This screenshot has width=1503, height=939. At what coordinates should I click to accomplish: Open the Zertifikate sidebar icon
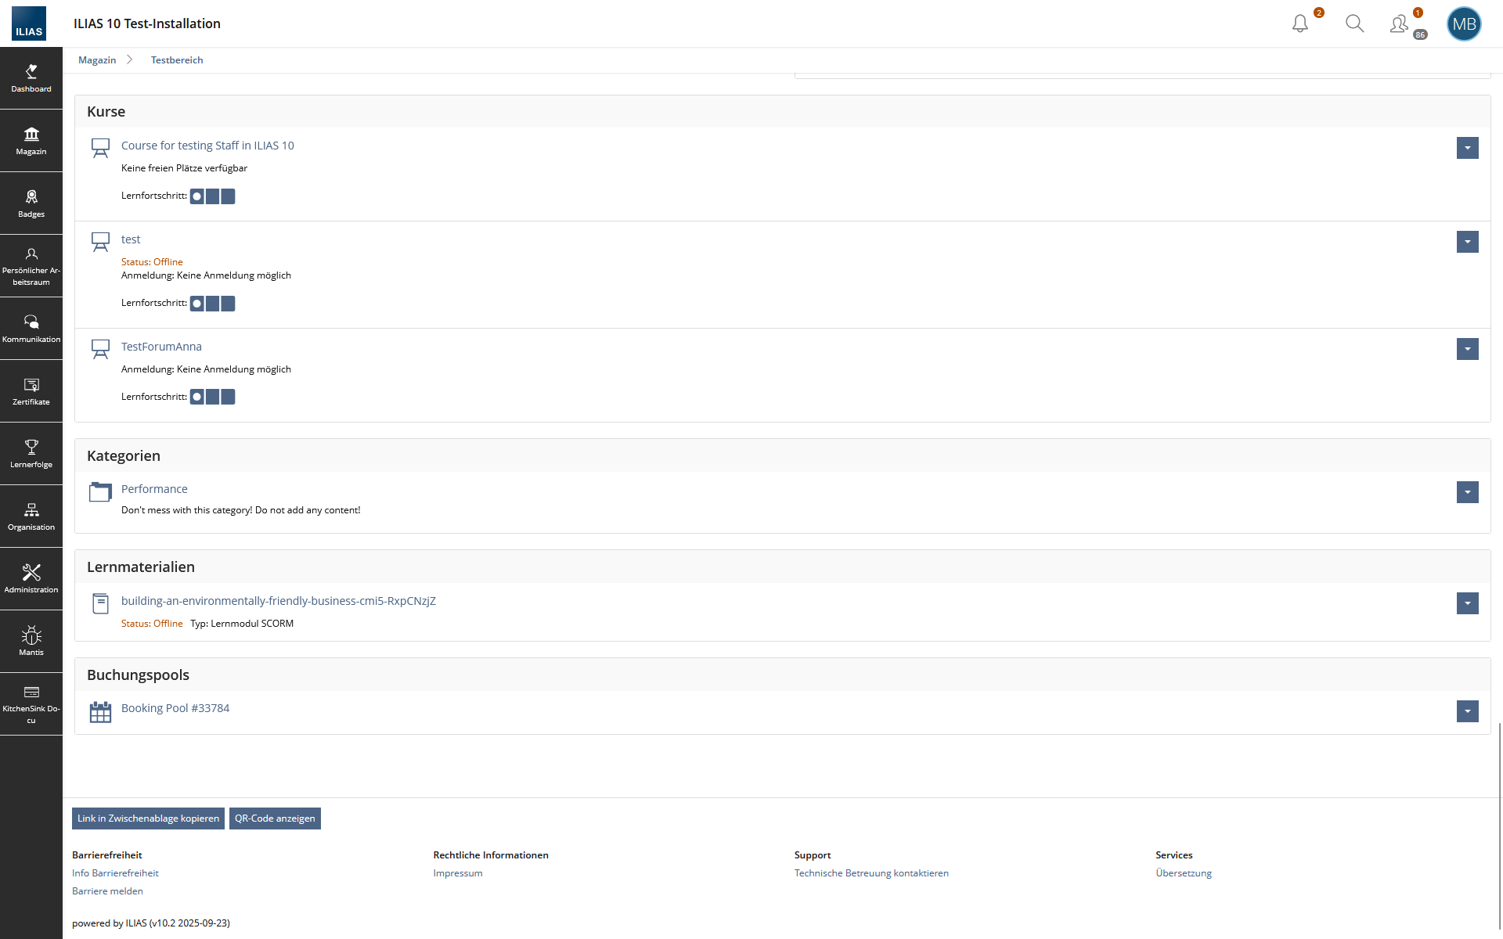click(31, 390)
